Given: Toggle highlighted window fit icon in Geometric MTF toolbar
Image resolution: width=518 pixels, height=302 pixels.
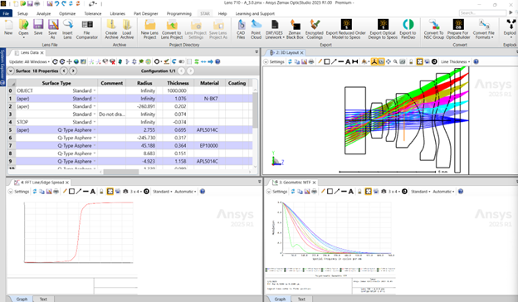Looking at the screenshot, I should (368, 192).
